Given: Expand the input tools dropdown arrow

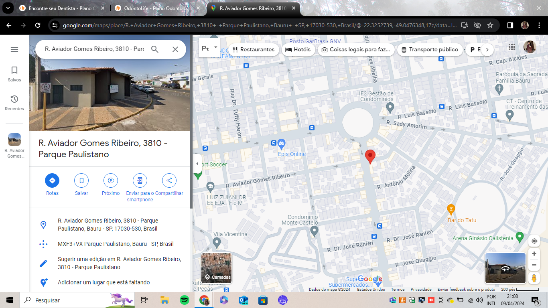Looking at the screenshot, I should 216,47.
